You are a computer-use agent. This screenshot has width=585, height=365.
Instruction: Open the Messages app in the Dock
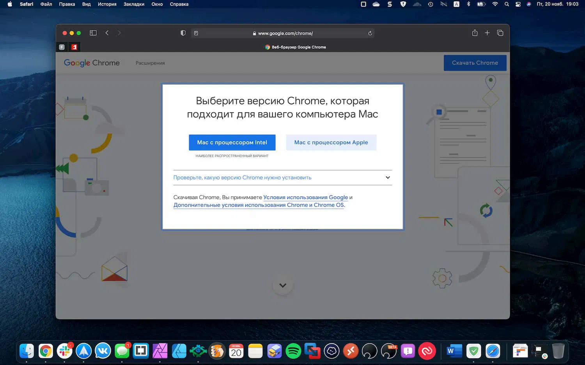click(x=122, y=351)
